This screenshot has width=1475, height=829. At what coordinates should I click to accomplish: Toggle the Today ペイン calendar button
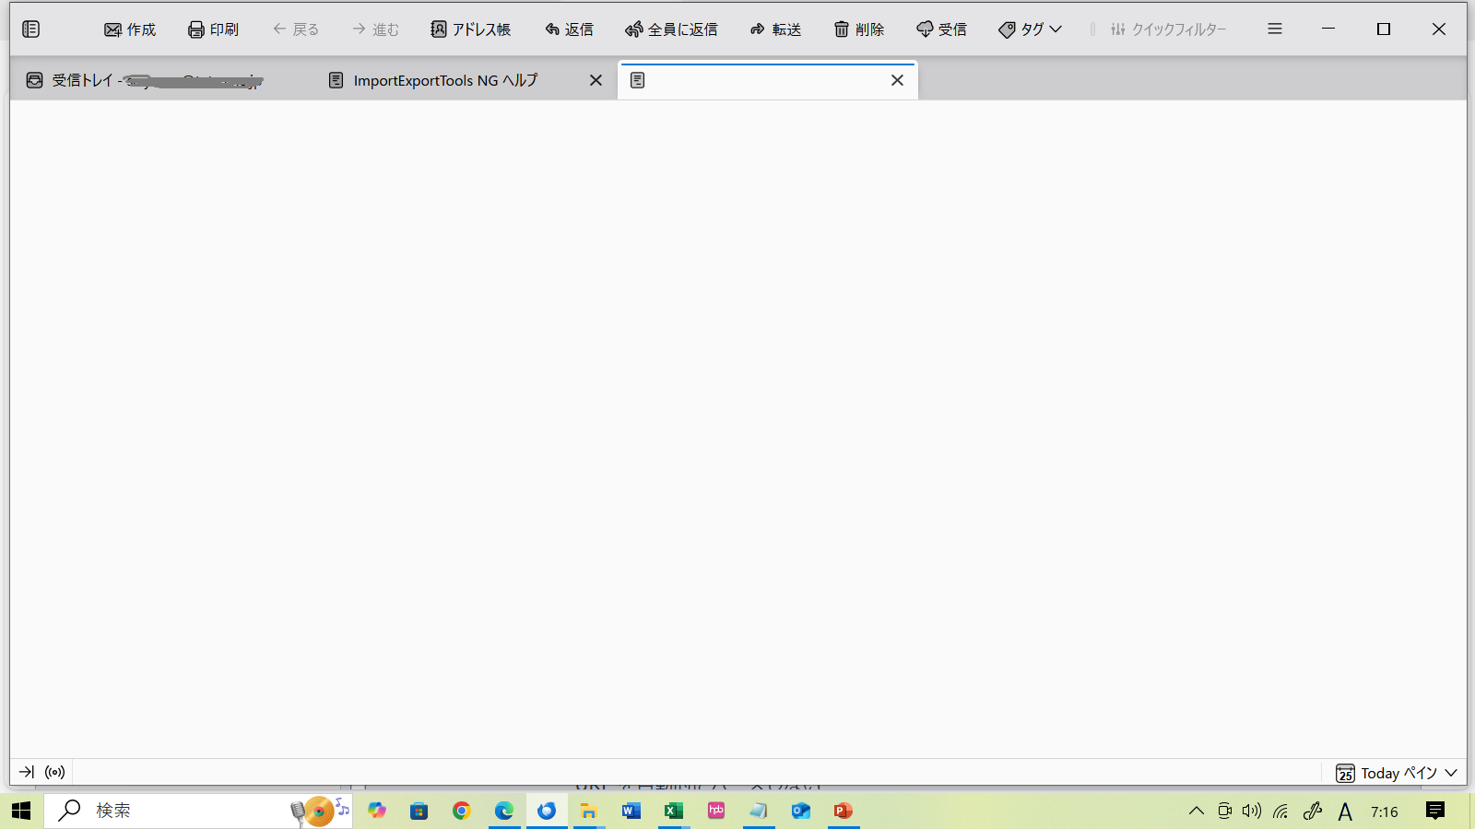1387,773
